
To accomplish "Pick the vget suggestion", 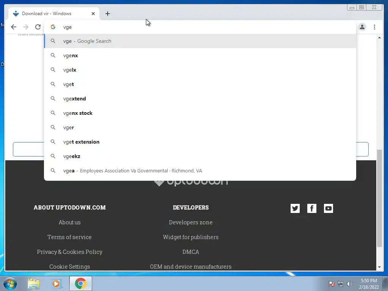I will coord(200,84).
